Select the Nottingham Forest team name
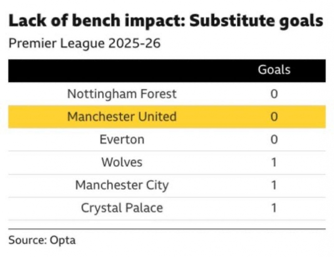The image size is (334, 257). pyautogui.click(x=122, y=94)
